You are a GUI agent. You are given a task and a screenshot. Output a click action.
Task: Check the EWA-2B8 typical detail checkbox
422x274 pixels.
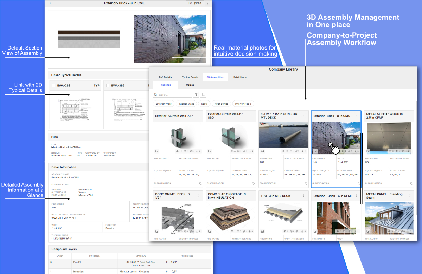point(53,85)
